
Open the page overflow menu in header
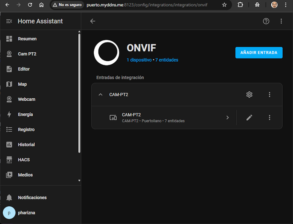pos(281,21)
